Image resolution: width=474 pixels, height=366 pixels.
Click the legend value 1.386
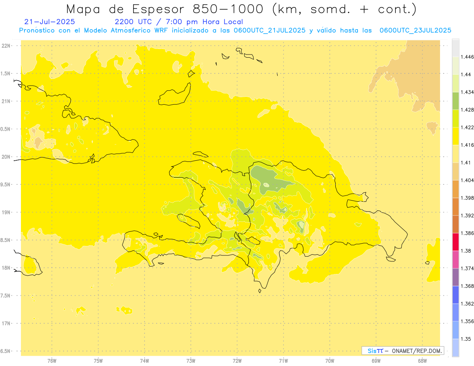[x=468, y=233]
